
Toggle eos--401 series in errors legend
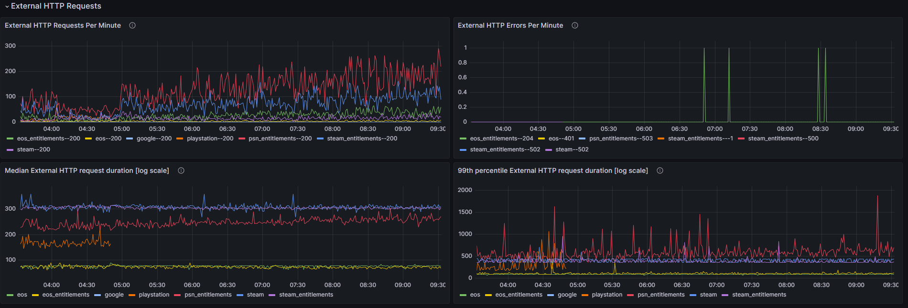tap(561, 138)
